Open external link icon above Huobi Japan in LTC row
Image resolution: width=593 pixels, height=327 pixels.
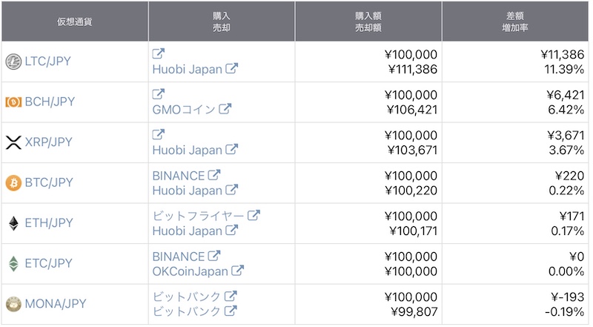[x=158, y=53]
